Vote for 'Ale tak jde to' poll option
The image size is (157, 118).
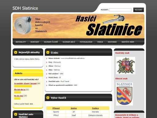[x=20, y=90]
